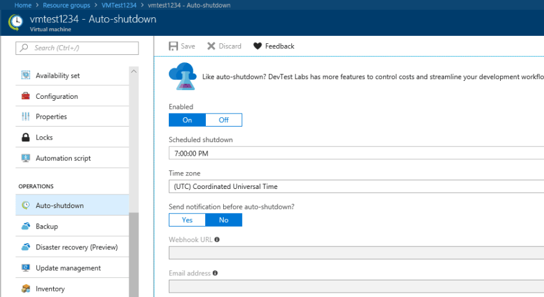544x297 pixels.
Task: Open Update management menu item
Action: tap(72, 268)
